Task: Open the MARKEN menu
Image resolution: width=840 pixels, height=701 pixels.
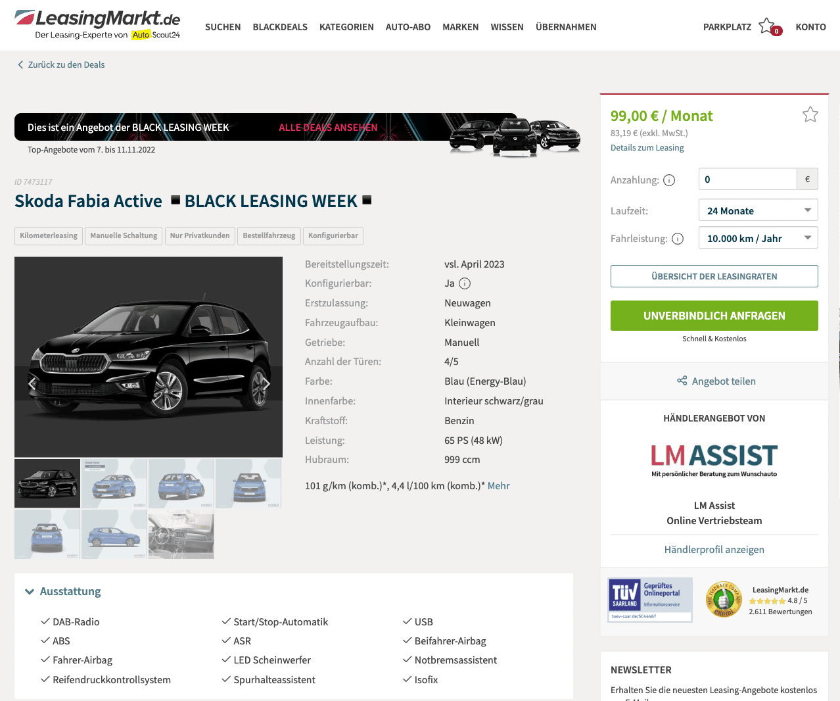Action: 461,27
